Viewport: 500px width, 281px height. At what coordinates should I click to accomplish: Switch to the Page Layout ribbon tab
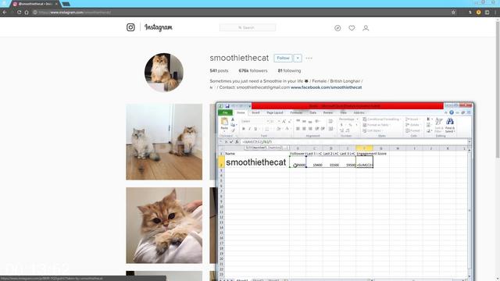point(275,112)
